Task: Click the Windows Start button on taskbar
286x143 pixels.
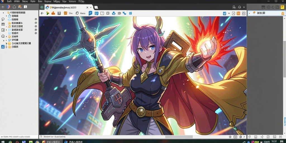Action: pyautogui.click(x=3, y=142)
